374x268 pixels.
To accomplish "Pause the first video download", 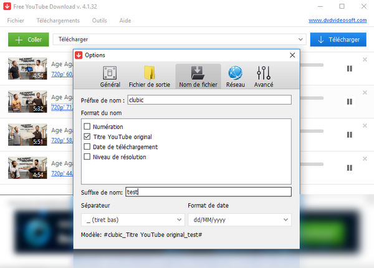I will coord(350,69).
